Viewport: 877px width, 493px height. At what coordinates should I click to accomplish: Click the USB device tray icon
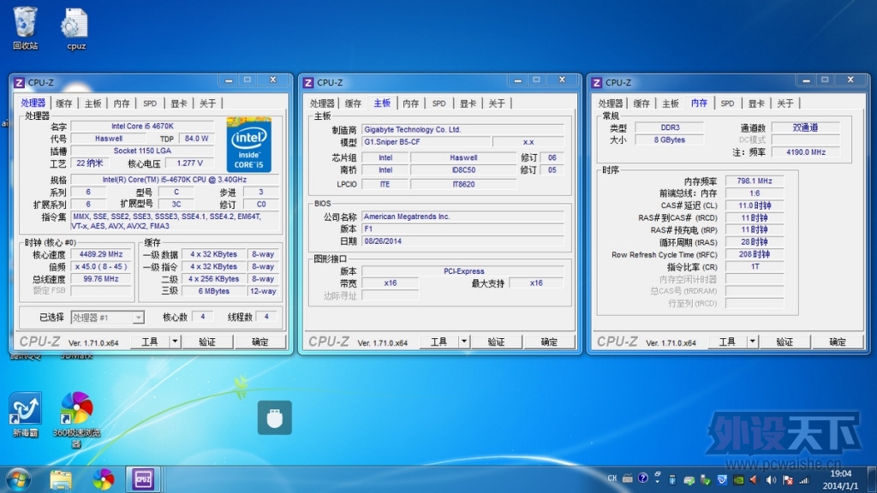tap(672, 479)
